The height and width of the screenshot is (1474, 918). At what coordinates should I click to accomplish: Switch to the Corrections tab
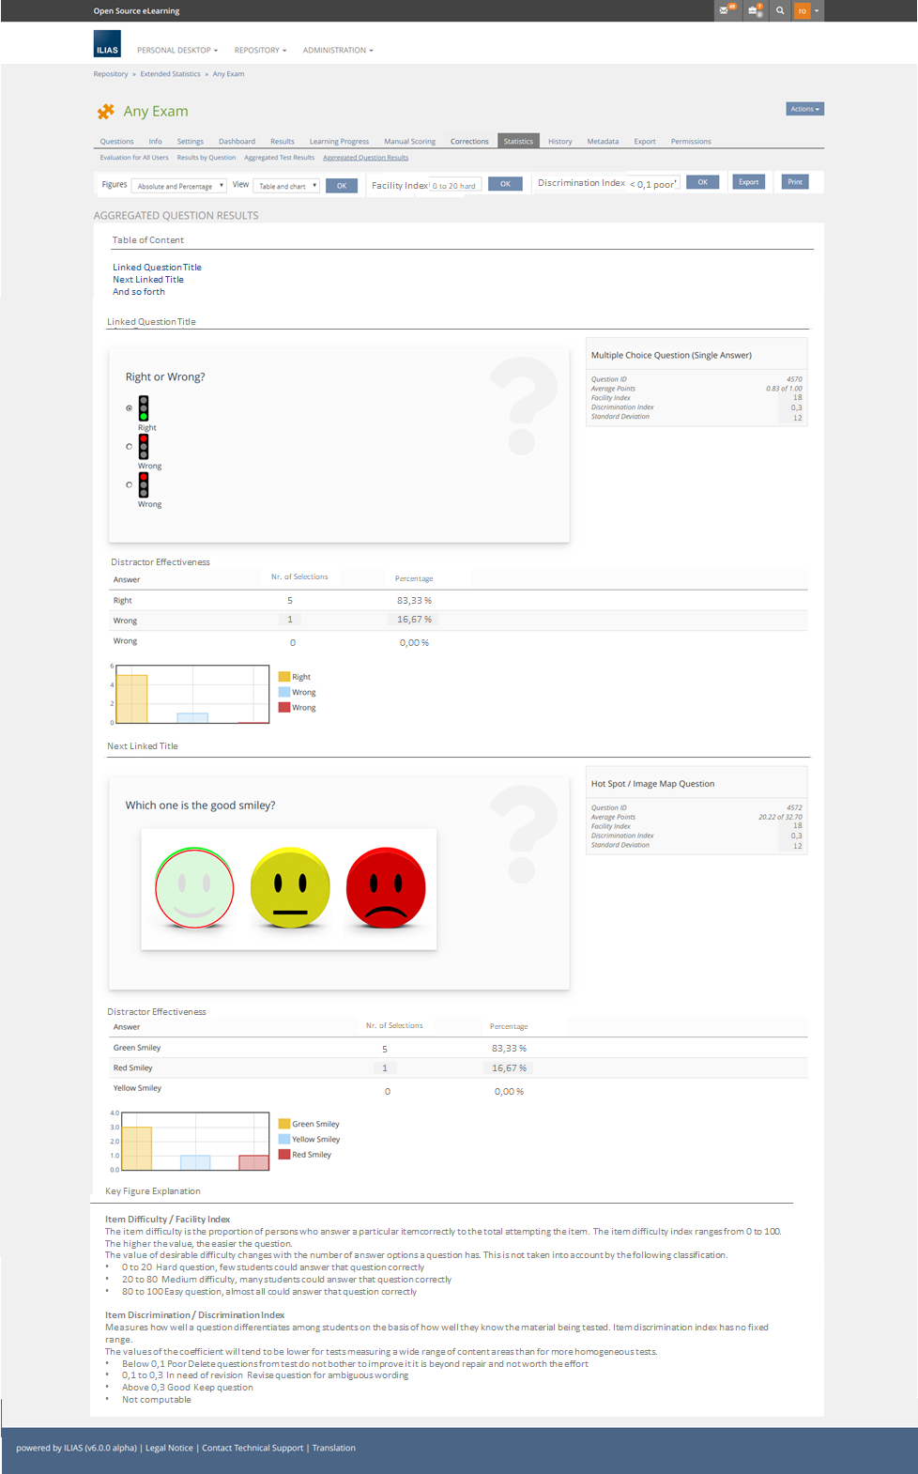coord(469,141)
